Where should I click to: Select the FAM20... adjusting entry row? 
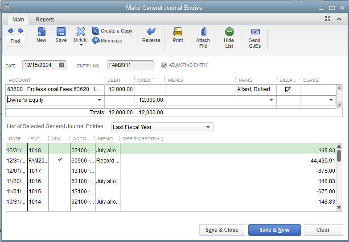[171, 161]
